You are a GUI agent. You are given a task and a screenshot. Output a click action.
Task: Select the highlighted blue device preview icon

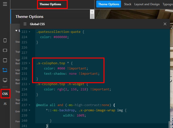point(5,70)
